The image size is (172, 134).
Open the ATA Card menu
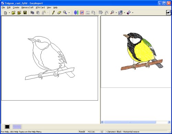[x=40, y=8]
